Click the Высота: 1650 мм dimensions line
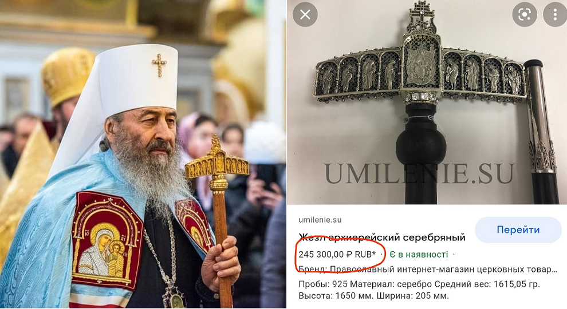The height and width of the screenshot is (309, 567). (373, 296)
